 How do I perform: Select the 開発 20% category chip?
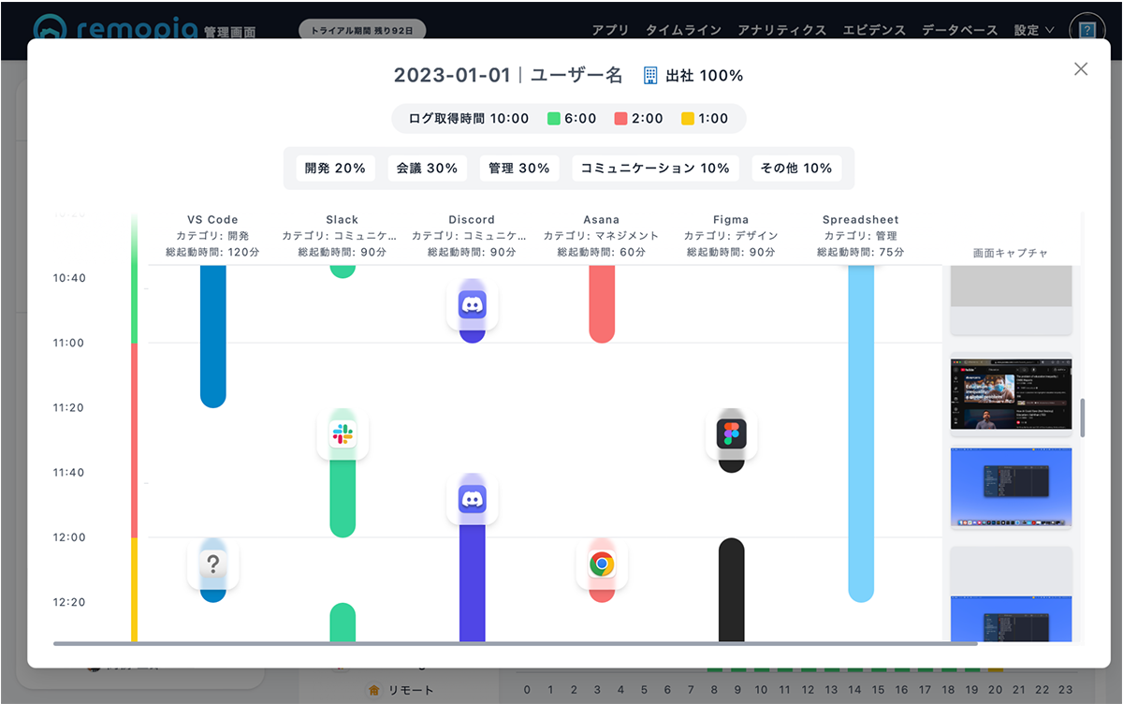(x=335, y=169)
